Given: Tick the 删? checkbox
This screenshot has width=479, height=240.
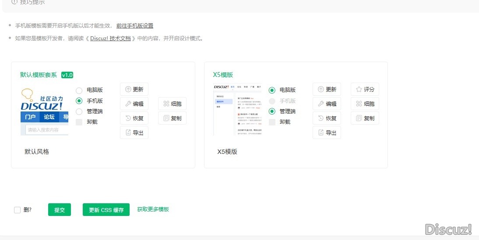Looking at the screenshot, I should (x=18, y=210).
